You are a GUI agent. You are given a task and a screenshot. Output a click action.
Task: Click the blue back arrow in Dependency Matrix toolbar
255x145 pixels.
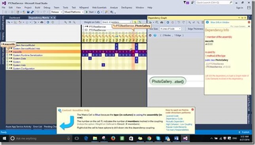(48, 22)
